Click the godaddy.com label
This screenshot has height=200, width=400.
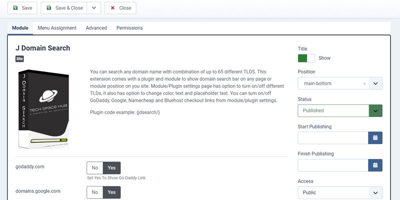(x=30, y=167)
